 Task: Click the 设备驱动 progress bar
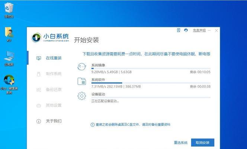click(151, 98)
